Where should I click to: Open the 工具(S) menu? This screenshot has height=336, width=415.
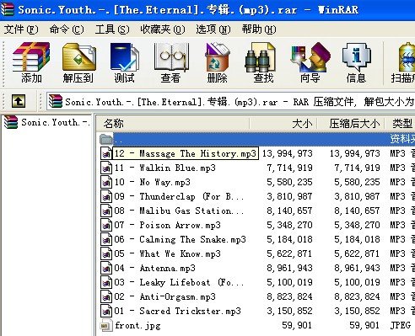point(112,29)
